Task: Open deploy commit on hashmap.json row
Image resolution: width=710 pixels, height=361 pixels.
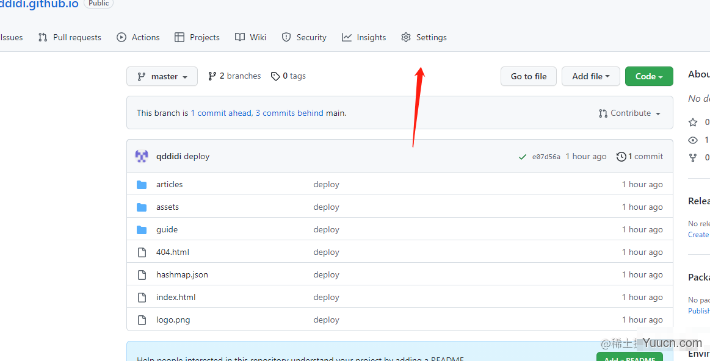Action: point(326,275)
